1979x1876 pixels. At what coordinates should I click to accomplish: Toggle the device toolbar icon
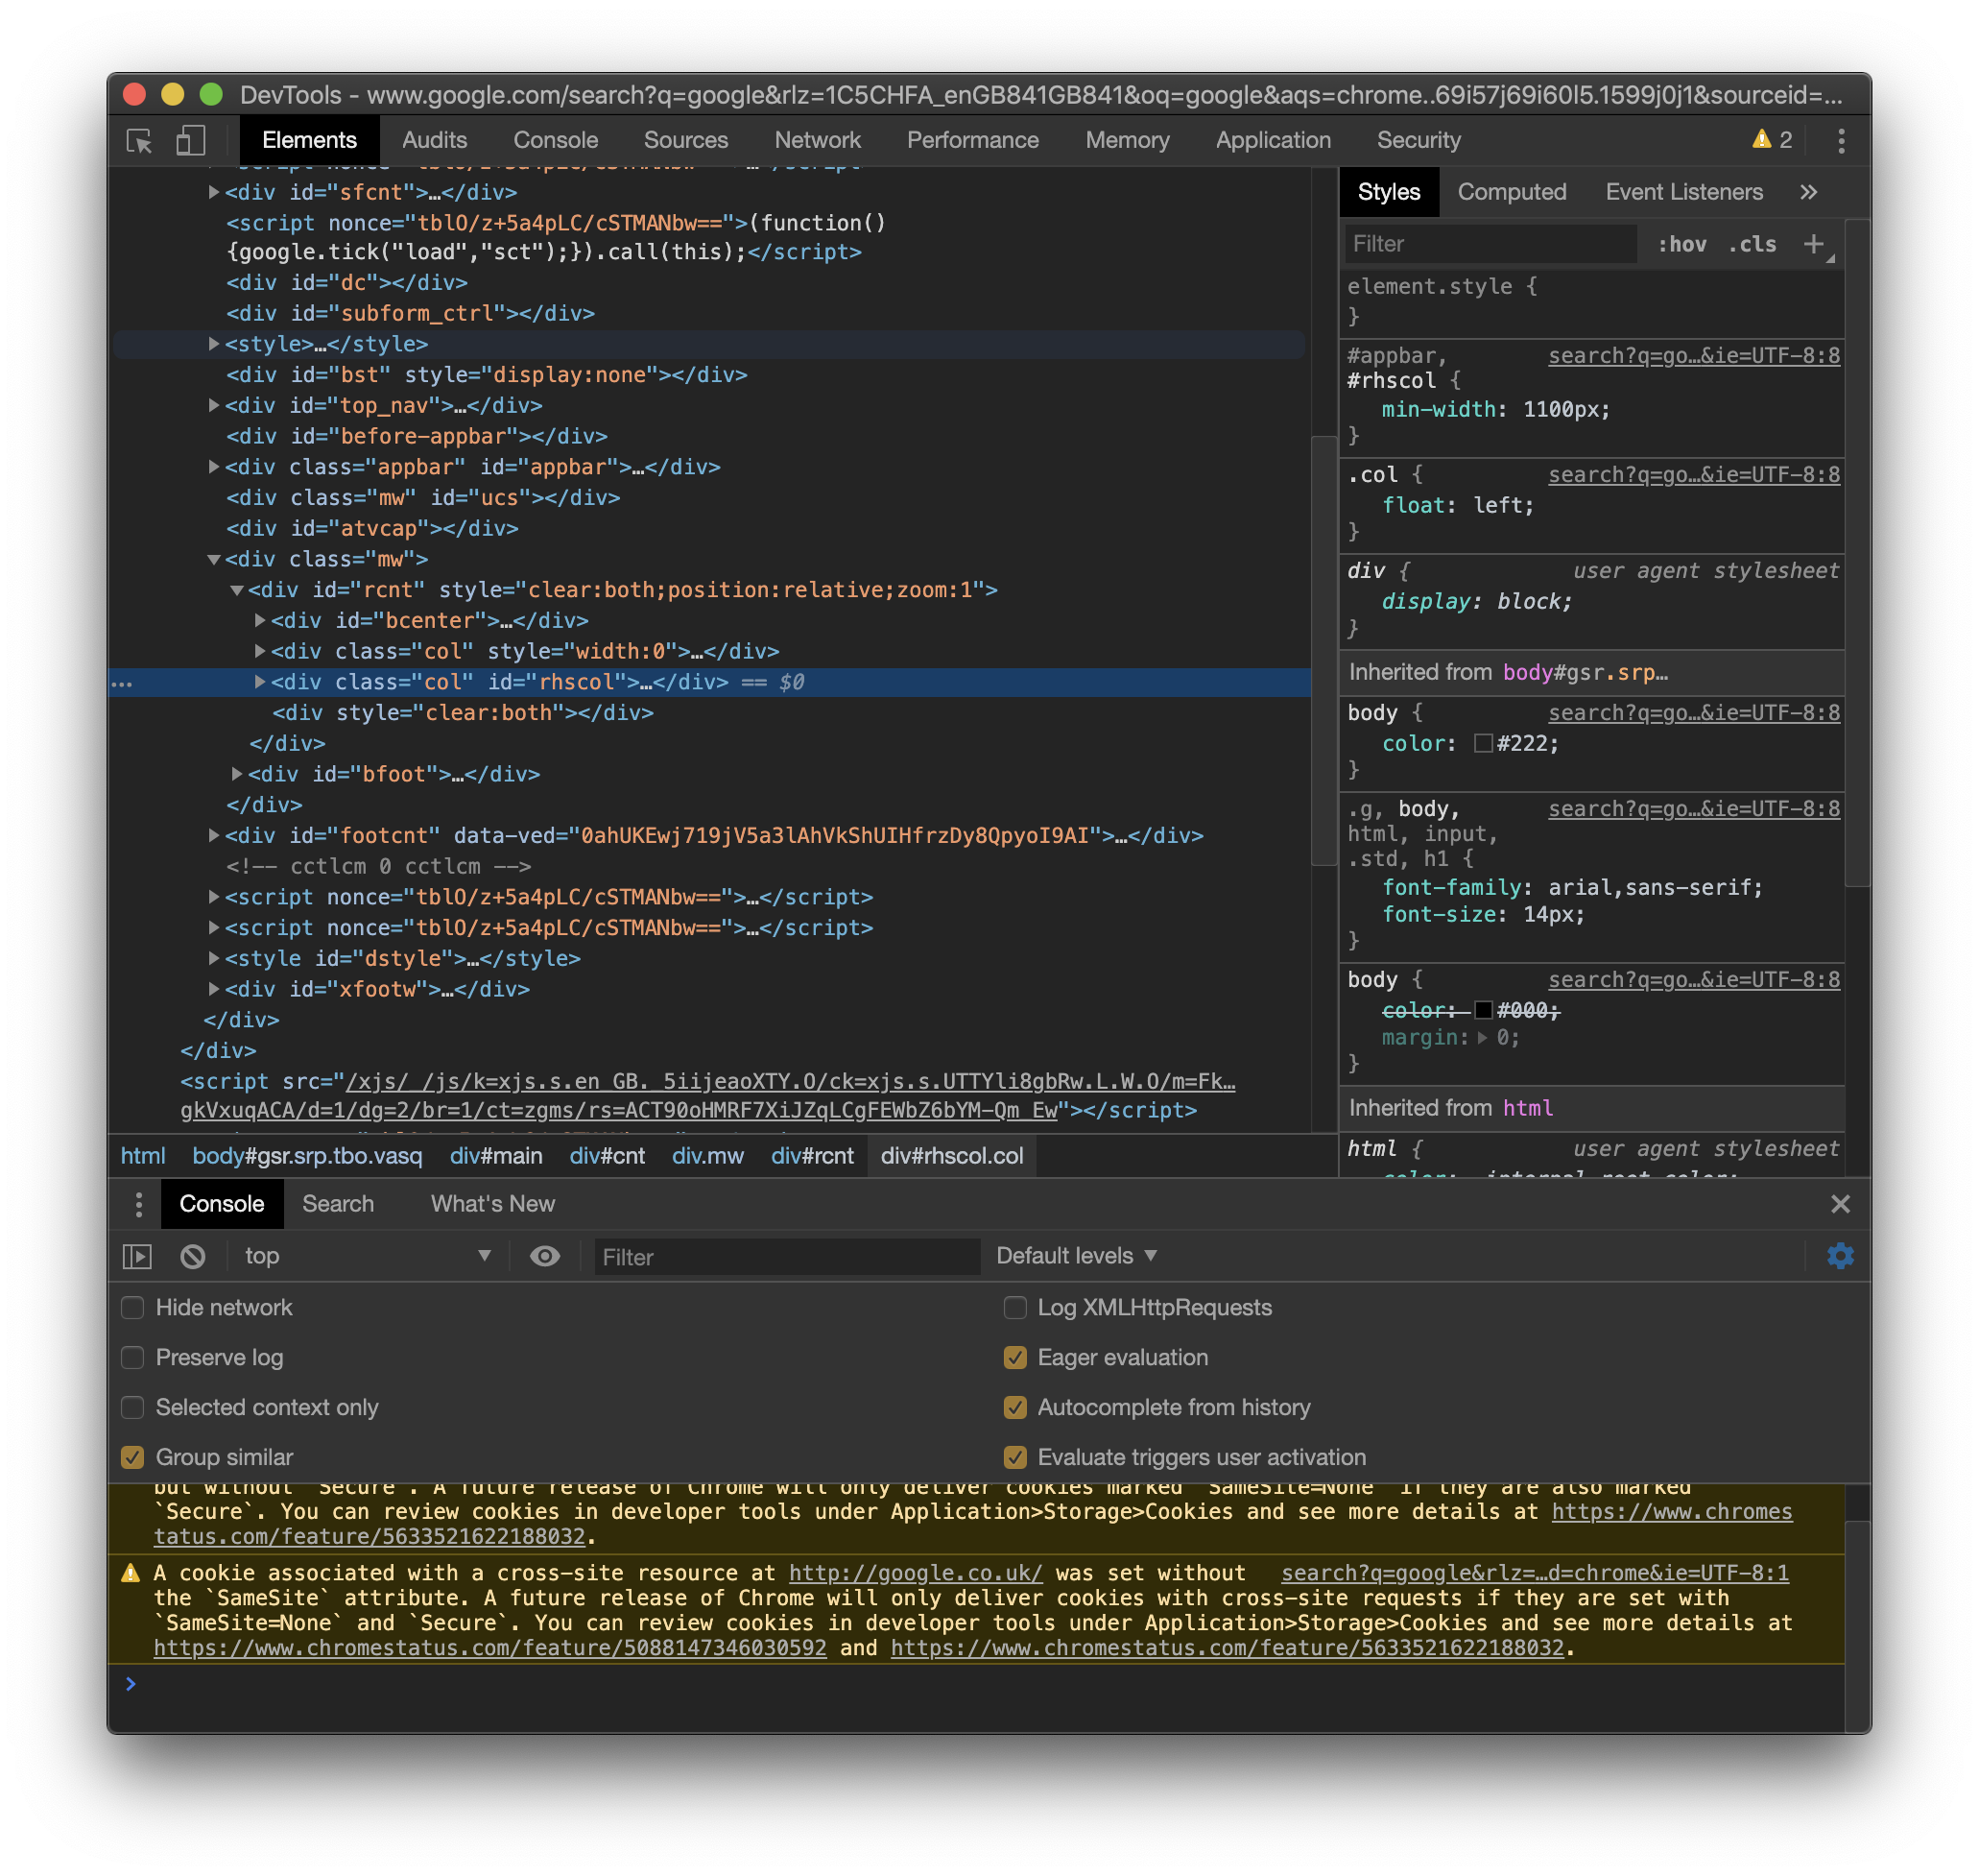[x=192, y=141]
